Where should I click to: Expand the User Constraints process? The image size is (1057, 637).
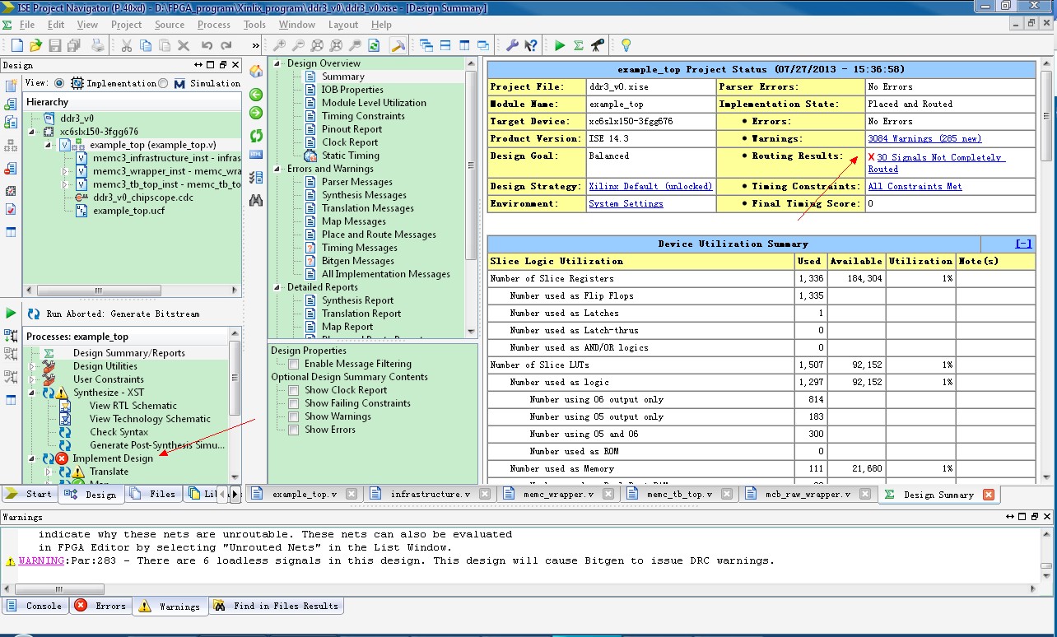pyautogui.click(x=32, y=379)
